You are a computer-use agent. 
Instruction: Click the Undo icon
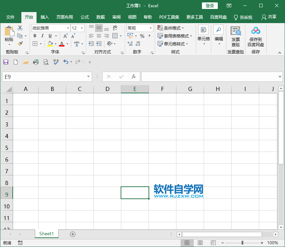tap(67, 61)
